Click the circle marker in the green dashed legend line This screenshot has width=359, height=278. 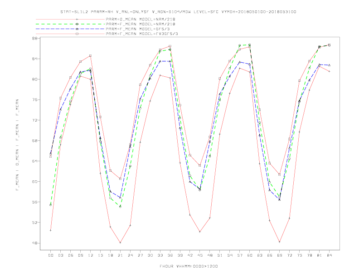click(x=77, y=24)
